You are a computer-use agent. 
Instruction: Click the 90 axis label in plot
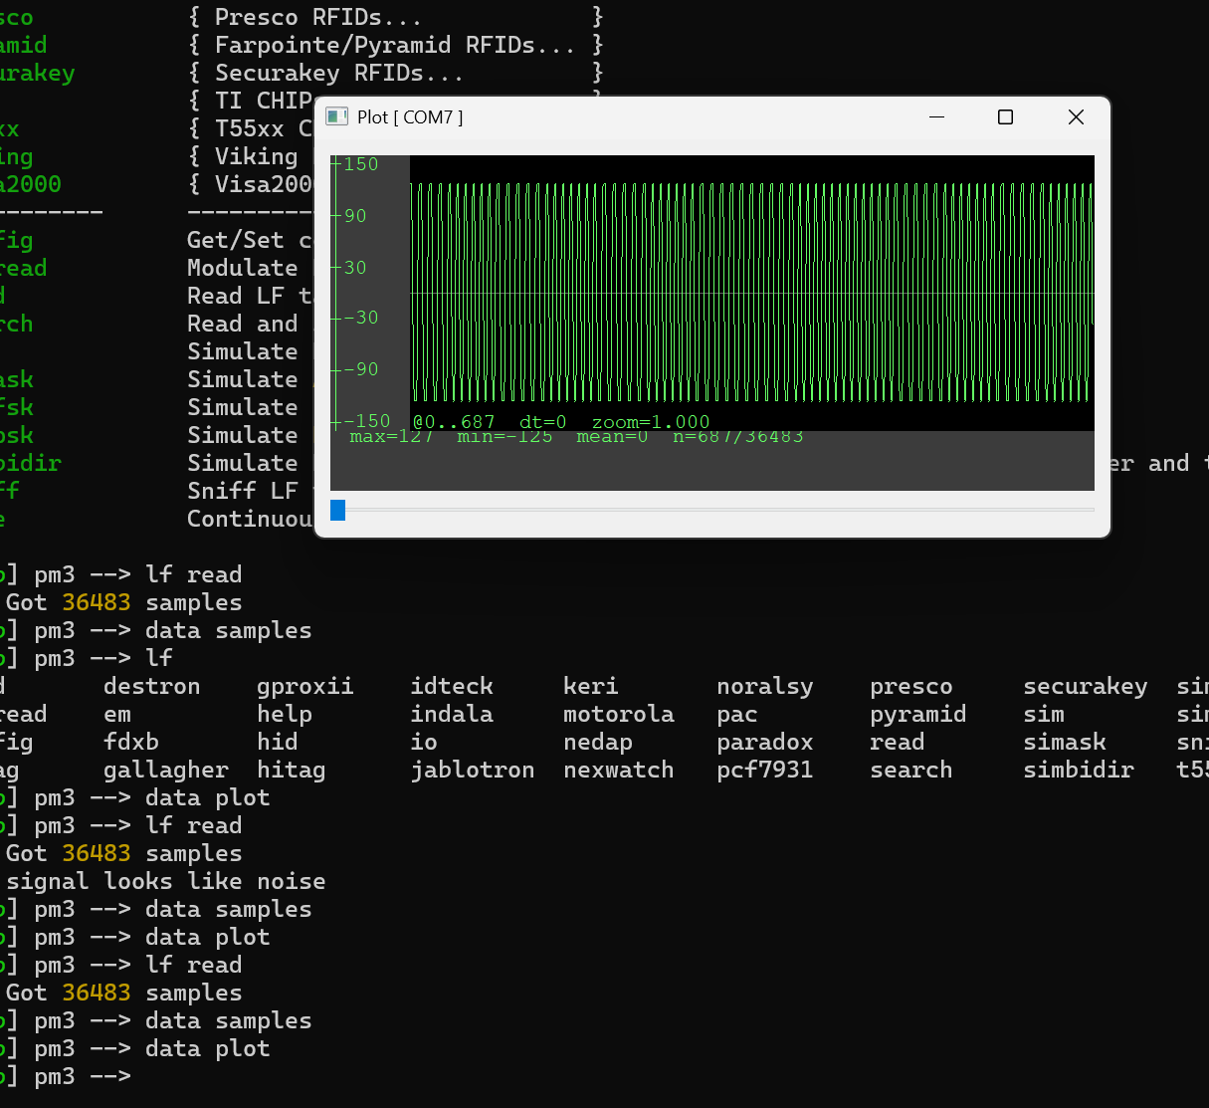click(355, 216)
